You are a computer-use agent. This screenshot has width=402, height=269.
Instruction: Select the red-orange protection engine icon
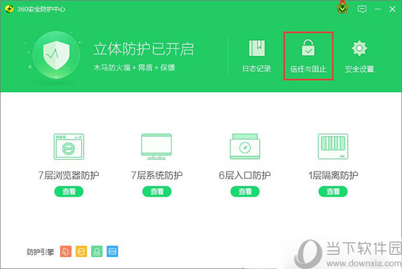[x=66, y=252]
